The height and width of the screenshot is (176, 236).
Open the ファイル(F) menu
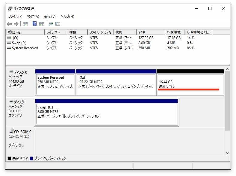pos(15,17)
